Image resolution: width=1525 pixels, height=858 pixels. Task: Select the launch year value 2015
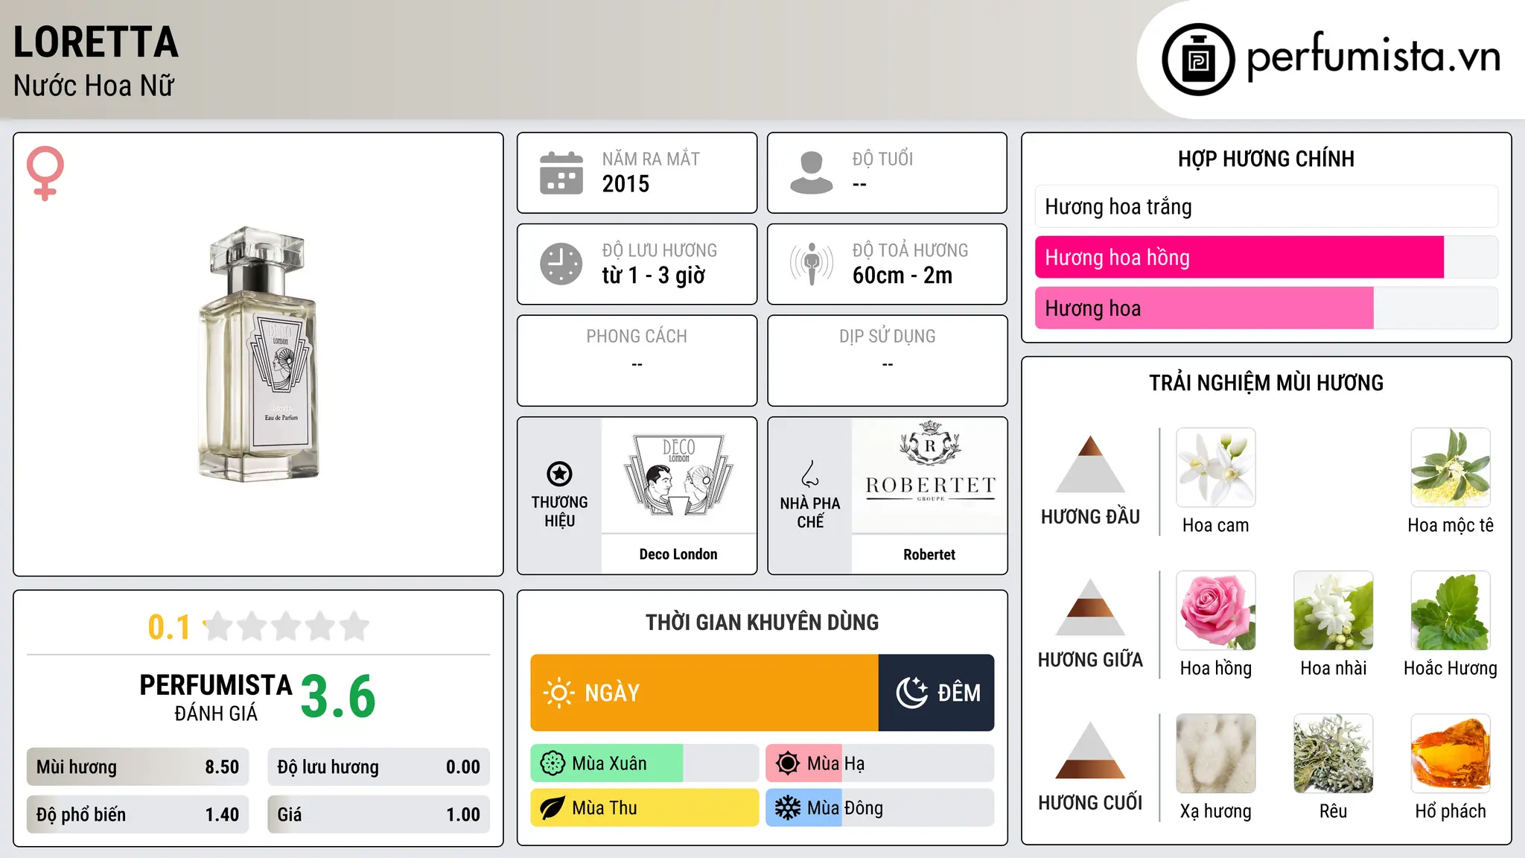pyautogui.click(x=625, y=184)
